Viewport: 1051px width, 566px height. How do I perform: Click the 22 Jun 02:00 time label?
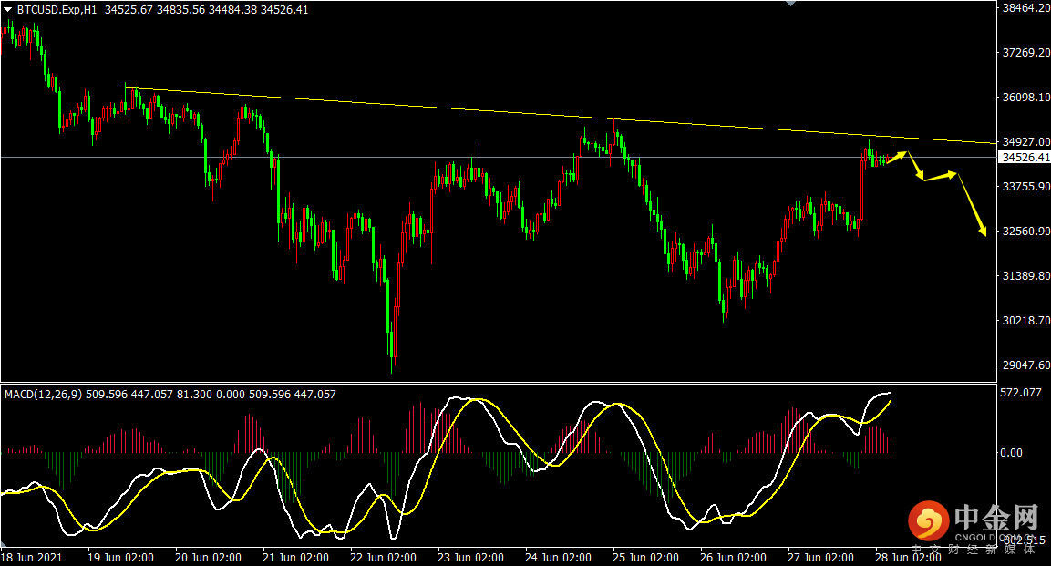(x=383, y=557)
